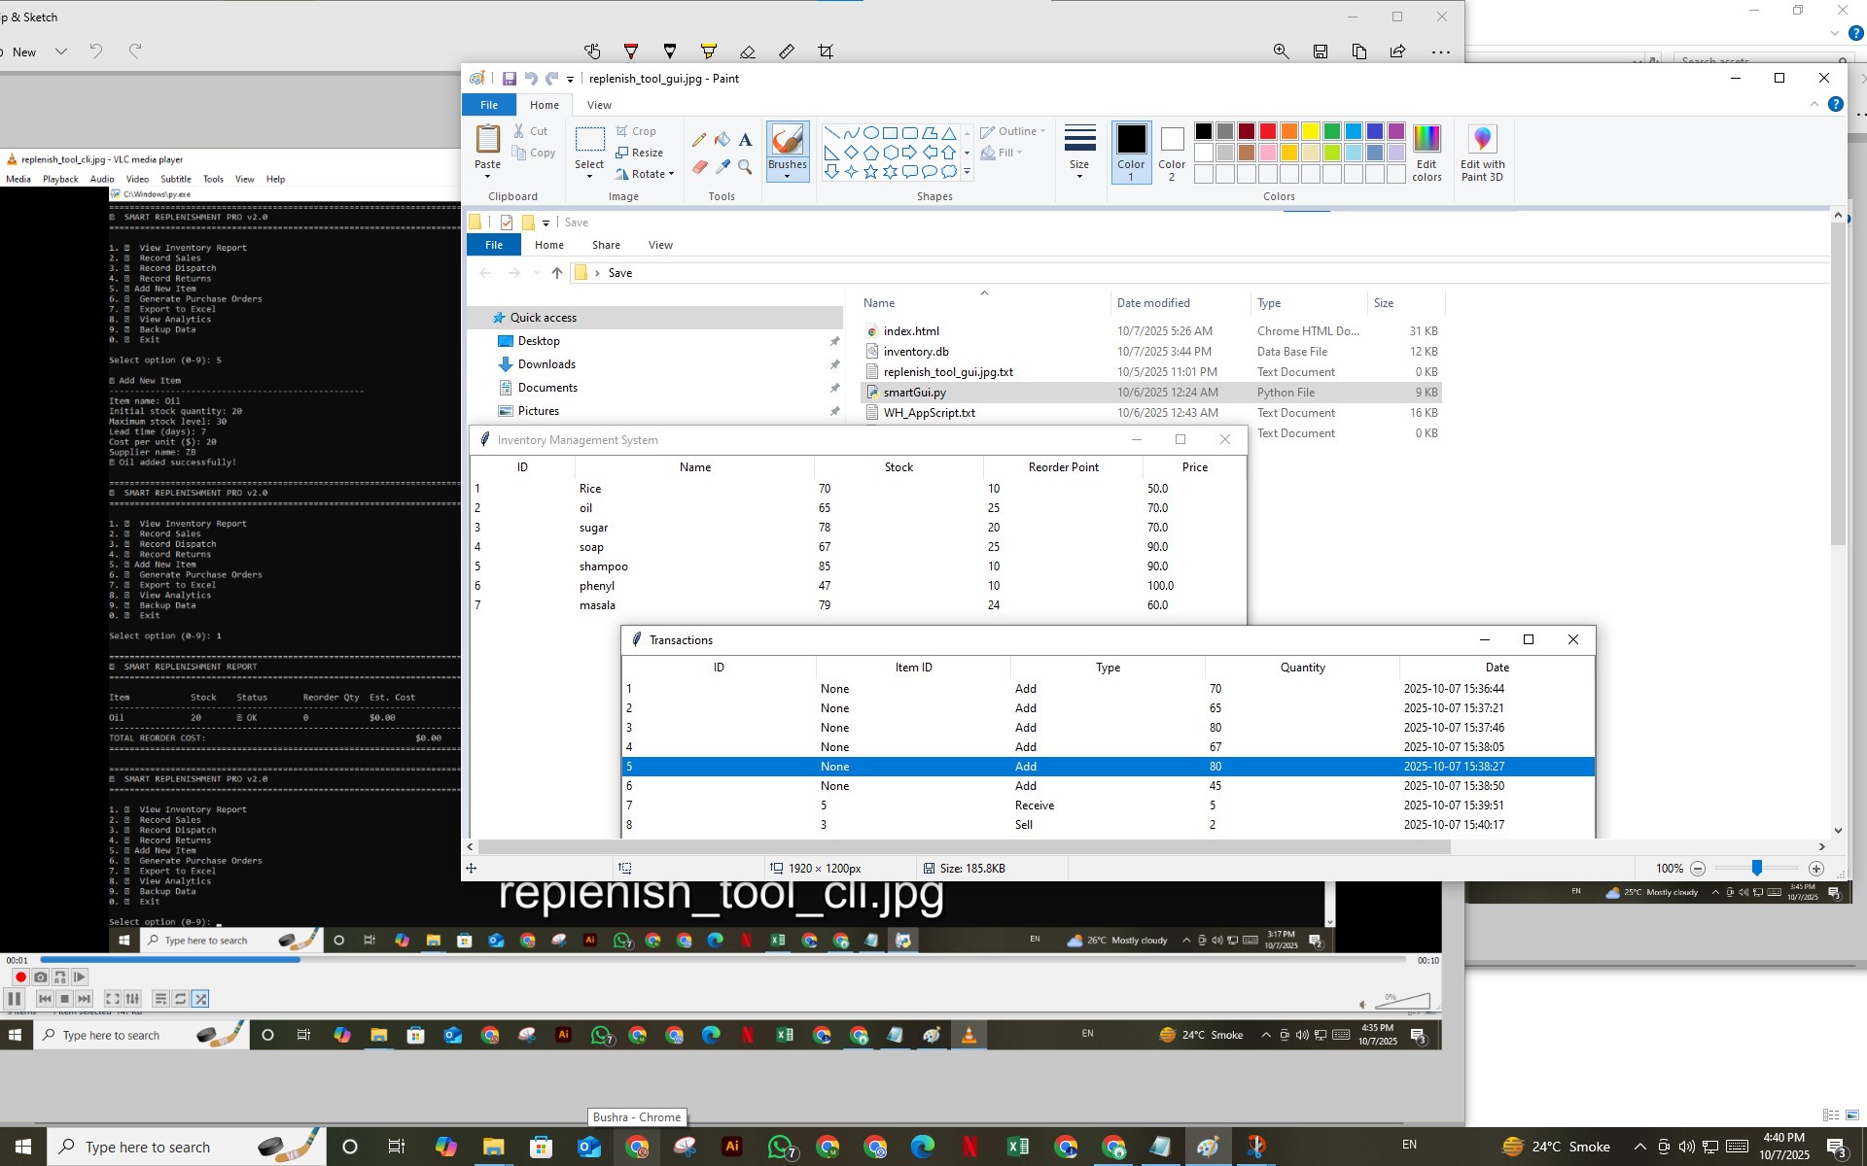This screenshot has width=1867, height=1166.
Task: Select the Magnifier tool in Paint
Action: point(745,167)
